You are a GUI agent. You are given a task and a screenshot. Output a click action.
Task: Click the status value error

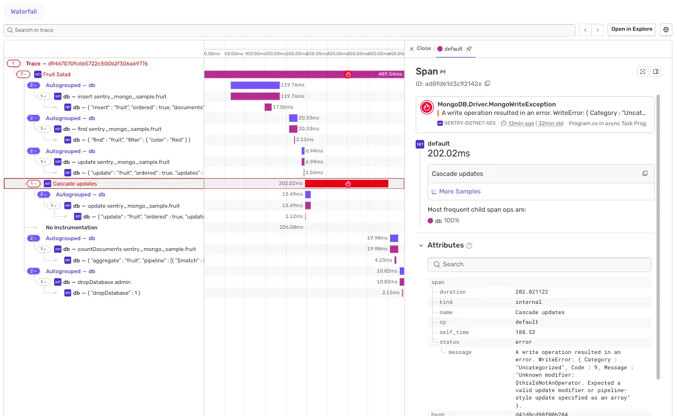[523, 342]
